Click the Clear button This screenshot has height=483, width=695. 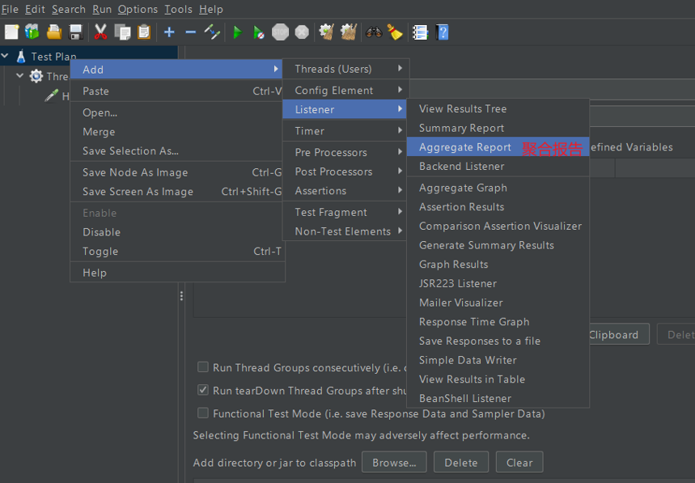point(519,462)
